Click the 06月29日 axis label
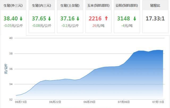Screen dimensions: 170x108 coord(90,102)
